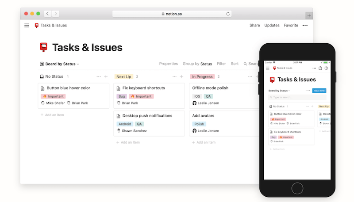Tap the three-dot menu in the phone top bar
Screen dimensions: 354x202
pyautogui.click(x=314, y=68)
